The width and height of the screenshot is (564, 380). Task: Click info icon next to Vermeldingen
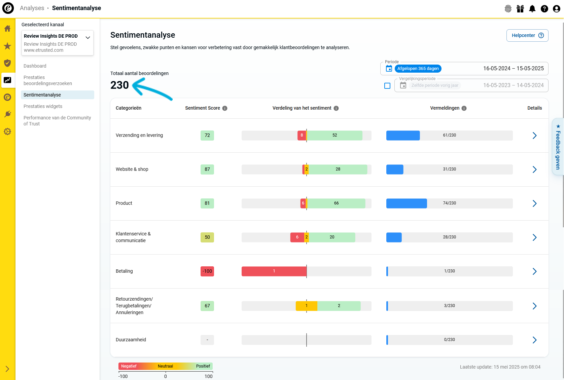[x=464, y=108]
